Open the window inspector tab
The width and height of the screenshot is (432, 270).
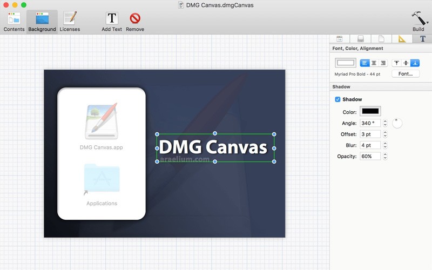pyautogui.click(x=340, y=39)
